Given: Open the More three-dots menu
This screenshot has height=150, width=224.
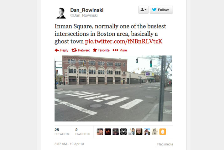Looking at the screenshot, I should [115, 50].
